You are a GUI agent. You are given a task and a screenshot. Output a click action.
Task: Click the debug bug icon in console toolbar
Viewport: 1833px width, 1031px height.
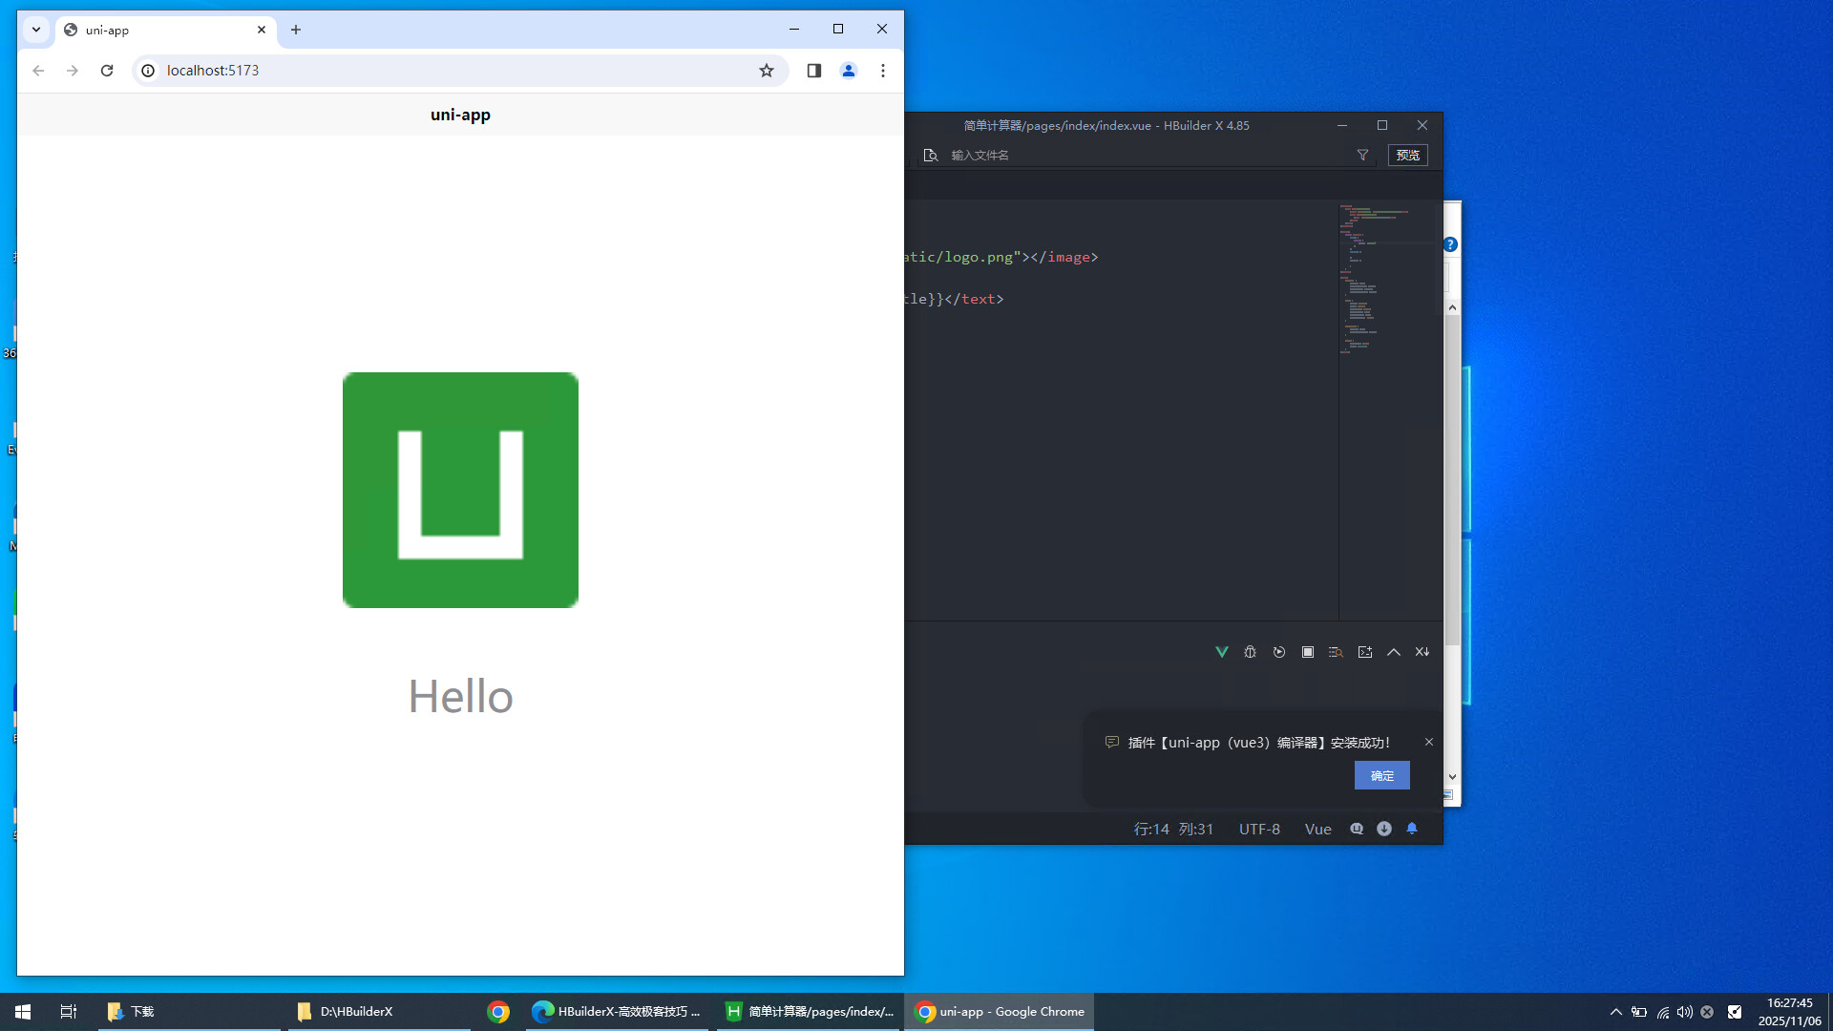[1250, 652]
